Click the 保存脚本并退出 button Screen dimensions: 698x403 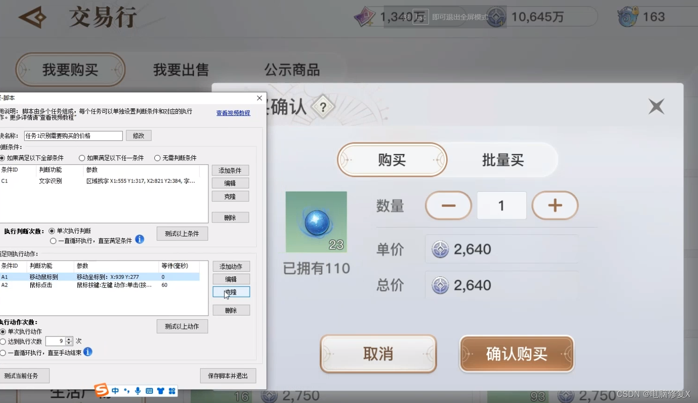point(228,376)
